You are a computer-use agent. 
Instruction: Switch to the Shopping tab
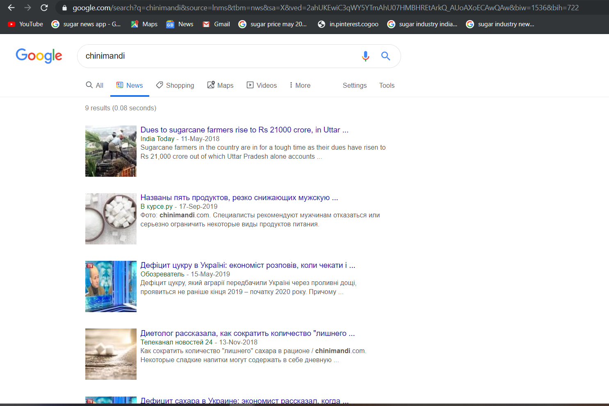[175, 85]
